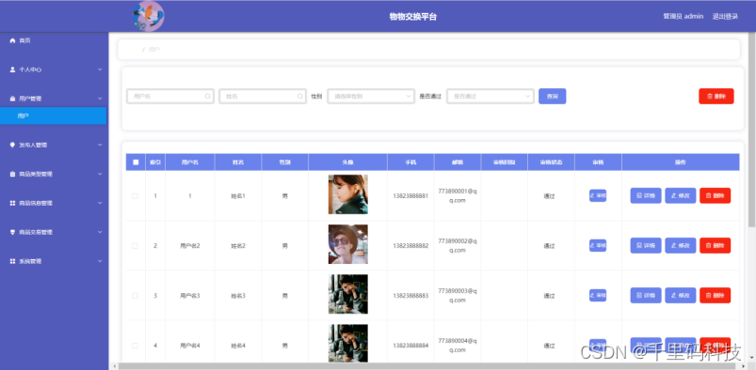Select the row checkbox for 用户名4
Screen dimensions: 756x370
(x=135, y=346)
